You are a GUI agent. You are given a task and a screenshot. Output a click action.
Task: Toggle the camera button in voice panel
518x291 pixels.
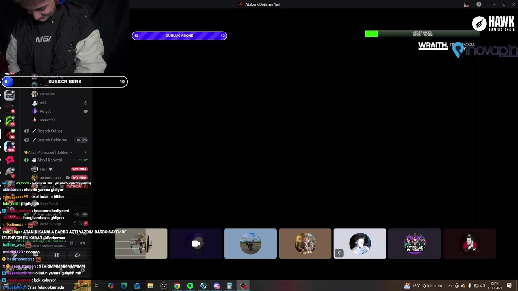15,255
